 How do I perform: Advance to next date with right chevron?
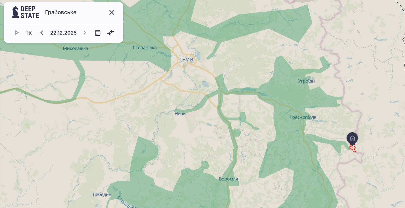point(85,33)
